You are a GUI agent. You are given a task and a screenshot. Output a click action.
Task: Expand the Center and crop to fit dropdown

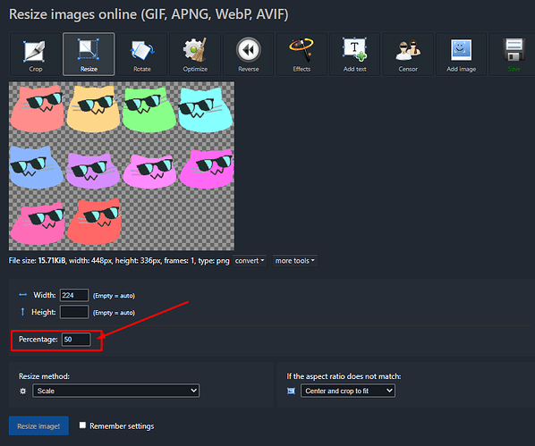[348, 391]
